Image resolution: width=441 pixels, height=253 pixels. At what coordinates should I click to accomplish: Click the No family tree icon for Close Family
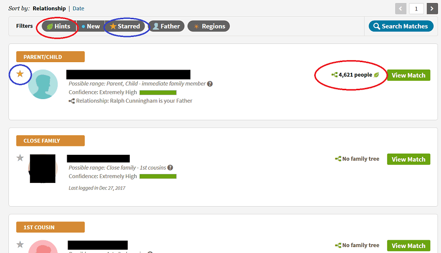[338, 159]
